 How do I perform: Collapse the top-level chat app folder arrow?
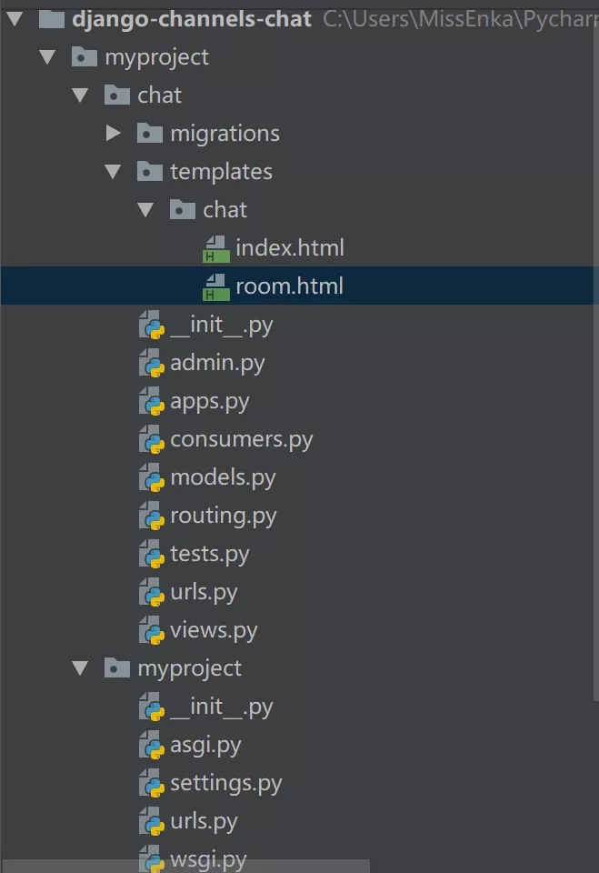[80, 95]
